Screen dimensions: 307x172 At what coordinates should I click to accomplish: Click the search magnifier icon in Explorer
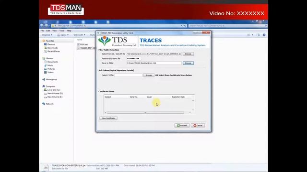[266, 26]
